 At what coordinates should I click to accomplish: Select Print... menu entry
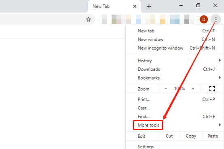coord(175,99)
